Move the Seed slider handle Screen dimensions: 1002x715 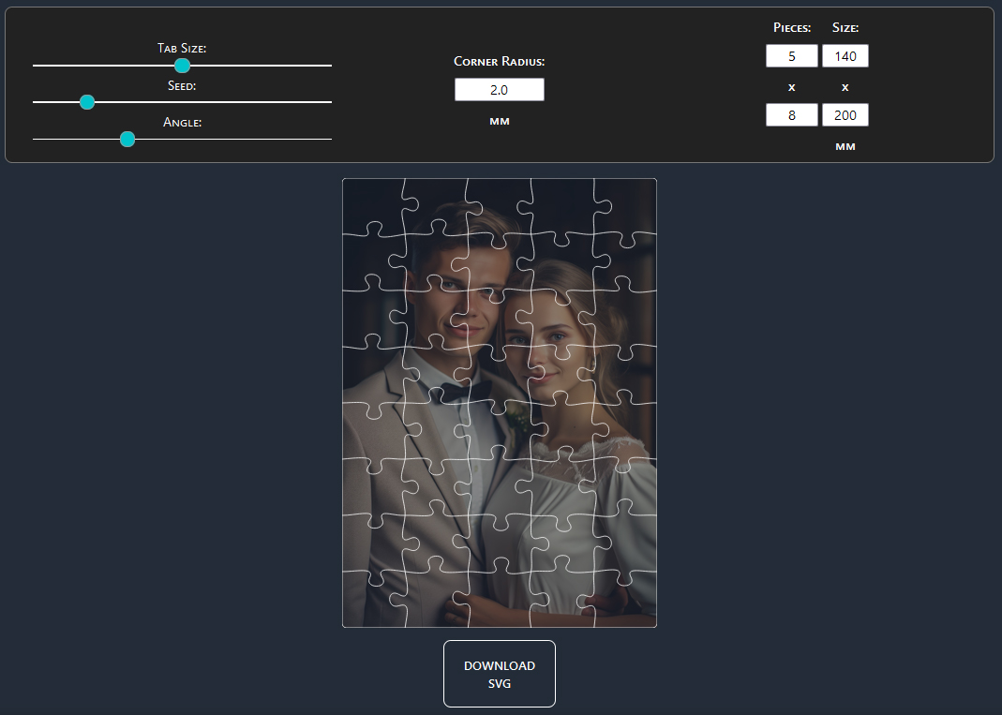click(x=87, y=102)
